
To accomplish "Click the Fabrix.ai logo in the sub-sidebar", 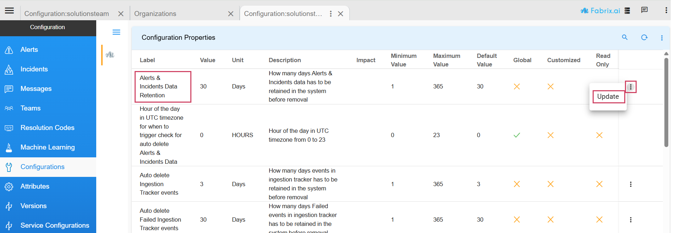I will click(110, 55).
